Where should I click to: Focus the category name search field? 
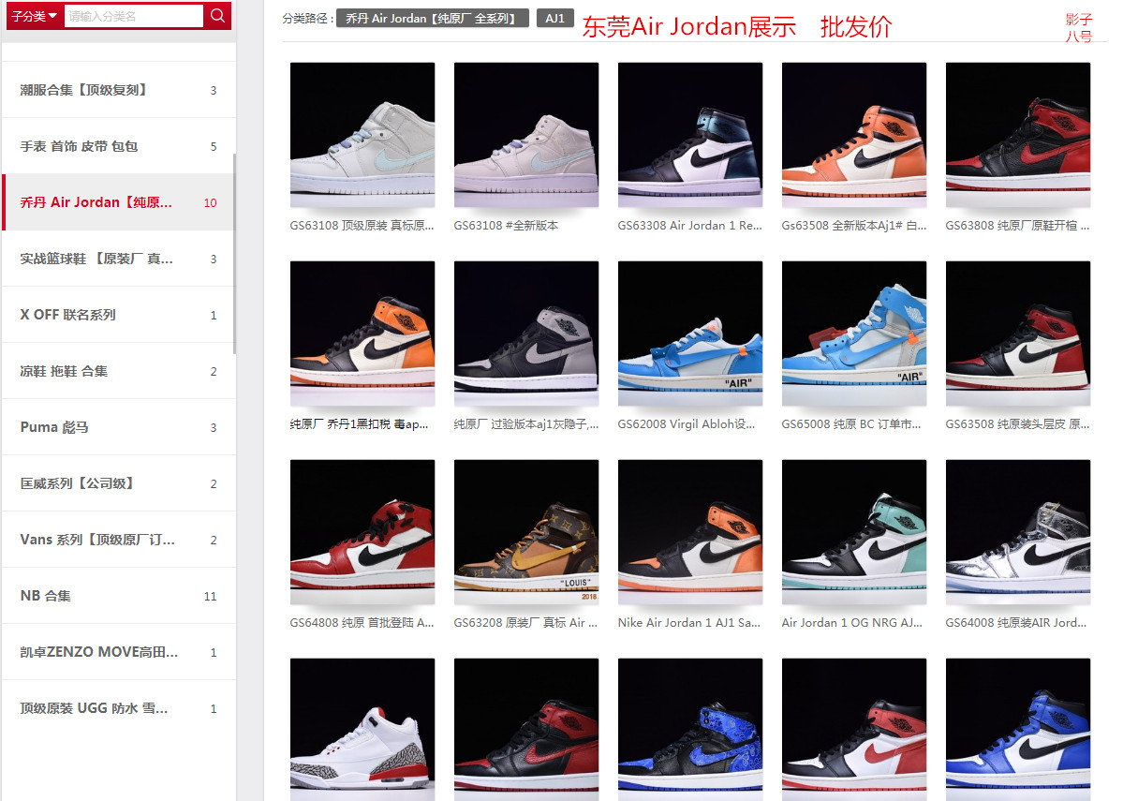click(x=134, y=16)
